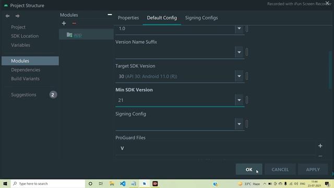Click the Suggestions count badge 2
This screenshot has height=188, width=334.
[x=53, y=95]
